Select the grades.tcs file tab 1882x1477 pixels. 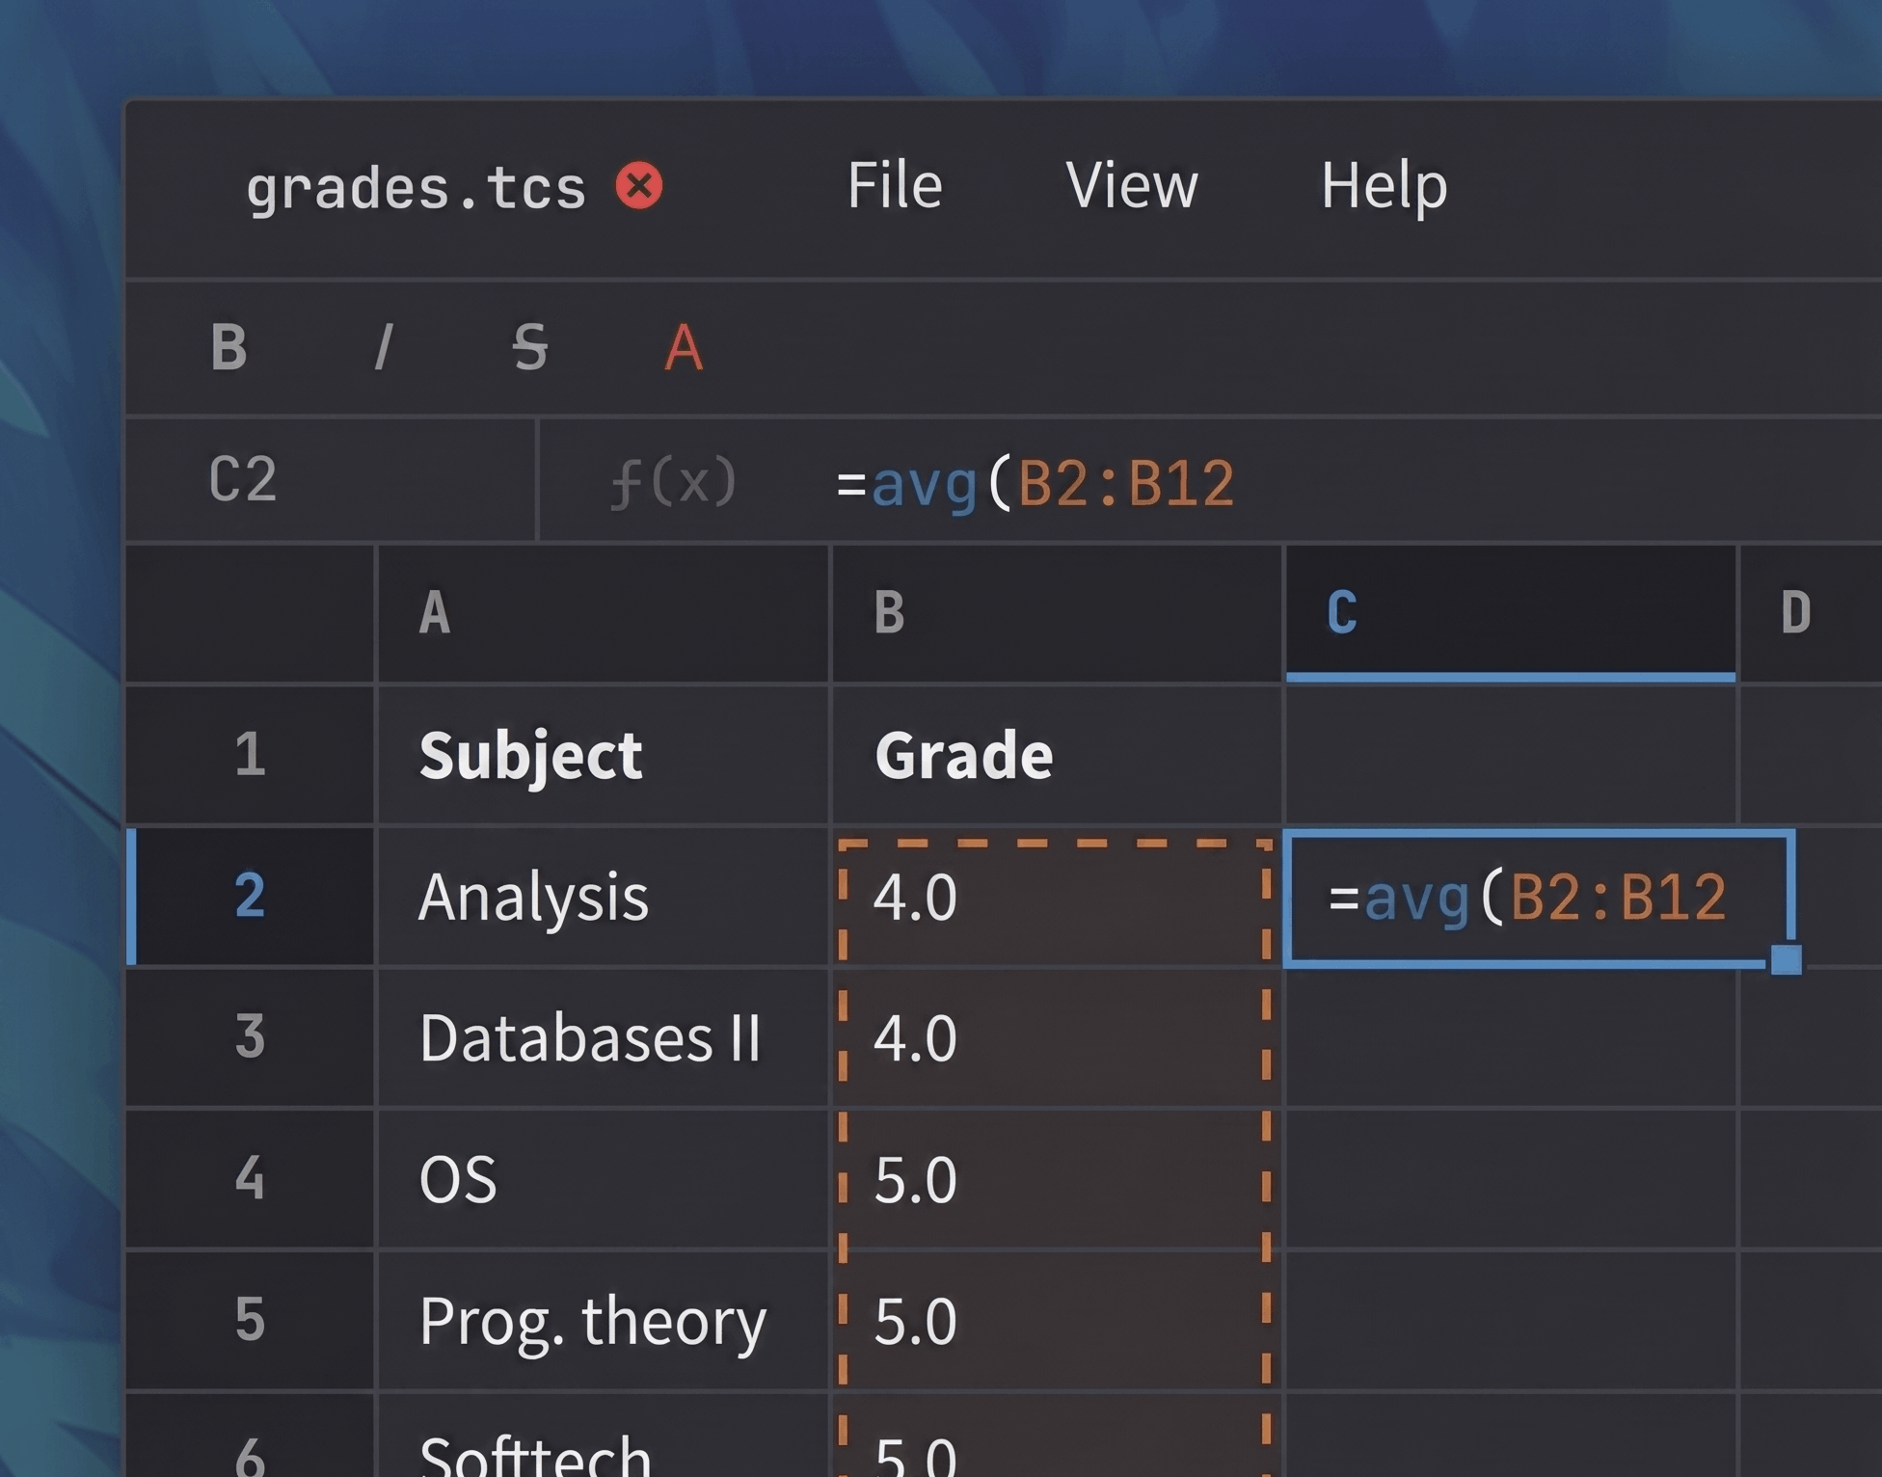(x=417, y=187)
